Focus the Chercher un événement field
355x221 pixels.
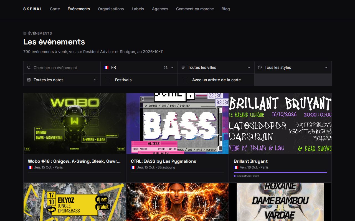click(62, 67)
